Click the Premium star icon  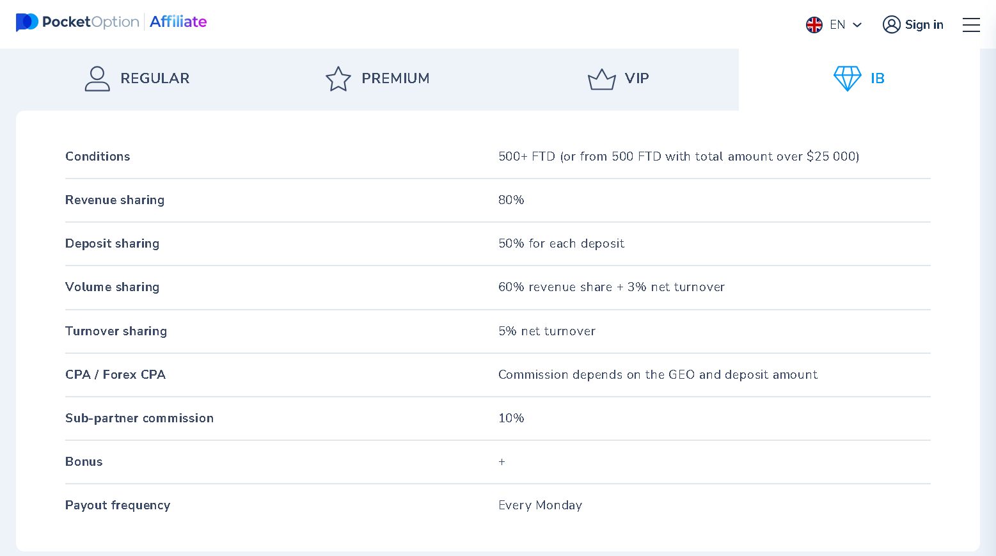(x=338, y=79)
